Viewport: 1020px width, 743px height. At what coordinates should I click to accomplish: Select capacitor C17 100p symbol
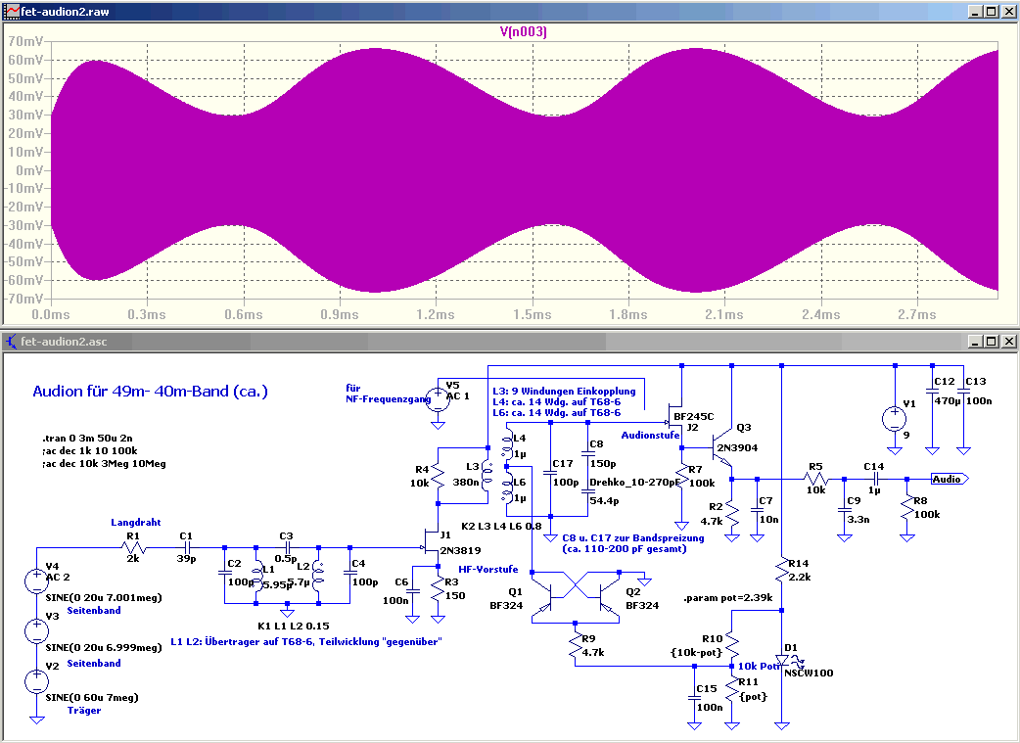point(550,473)
